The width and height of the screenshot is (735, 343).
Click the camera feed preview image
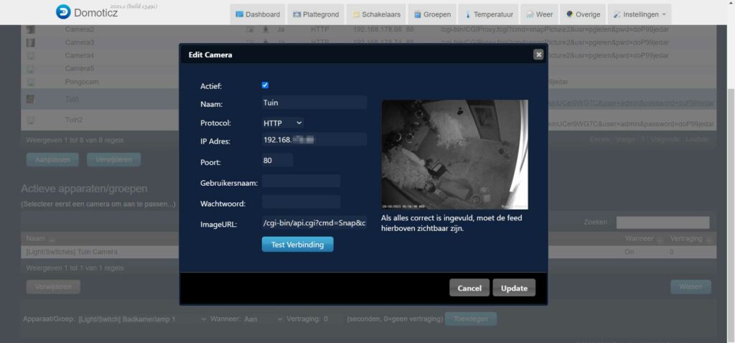[454, 154]
